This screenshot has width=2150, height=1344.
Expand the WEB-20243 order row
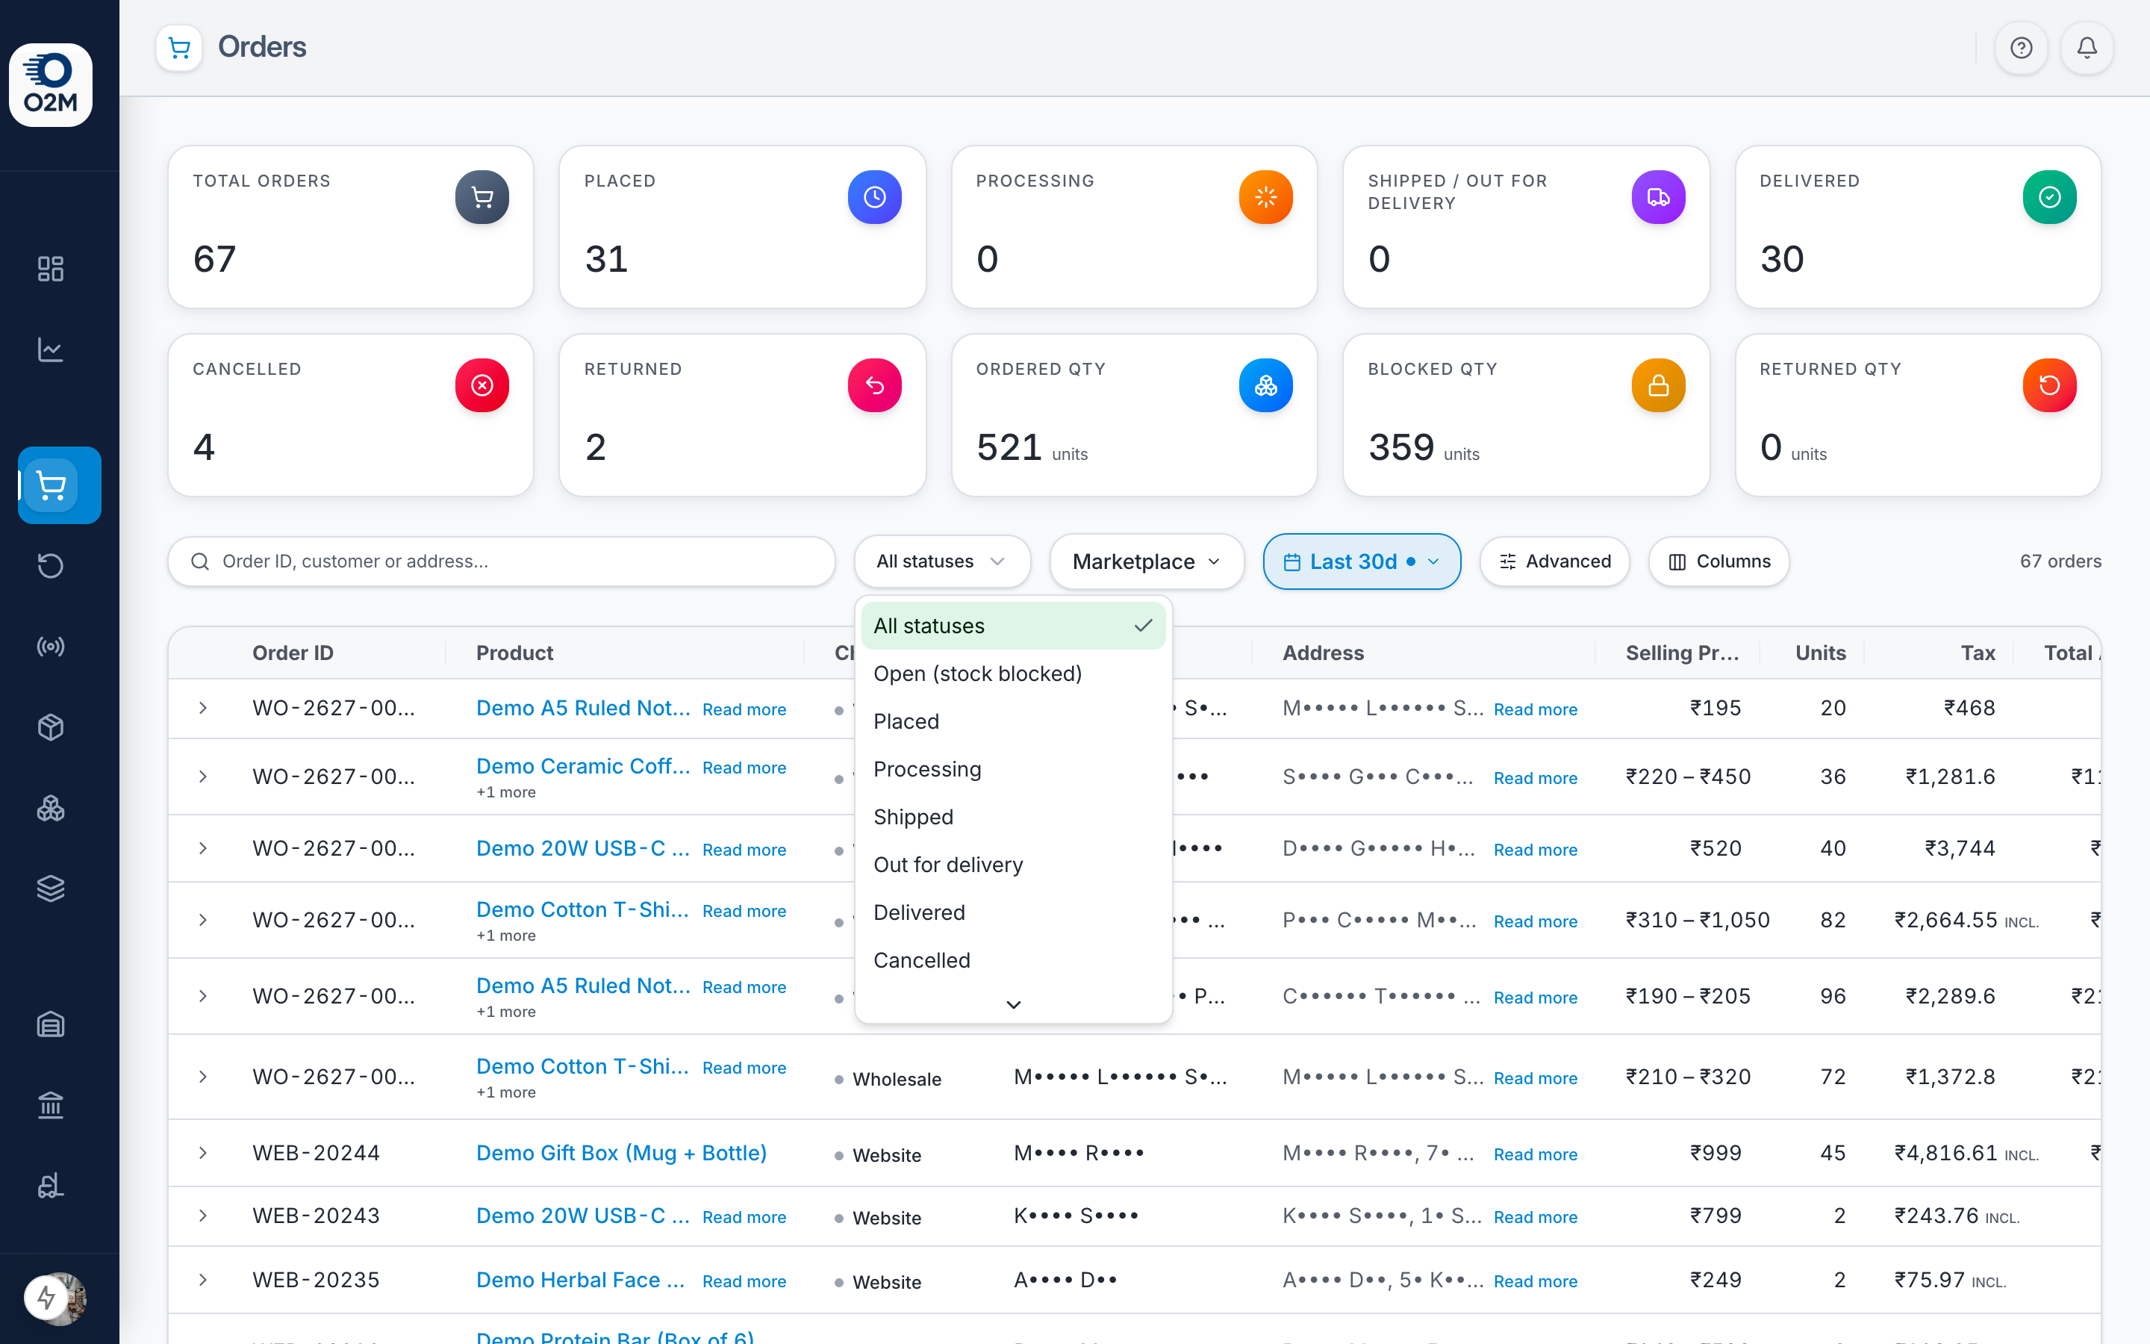tap(202, 1215)
